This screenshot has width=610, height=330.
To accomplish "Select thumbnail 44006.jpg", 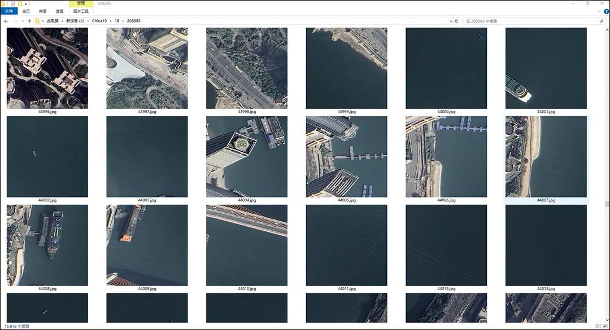I will (446, 157).
